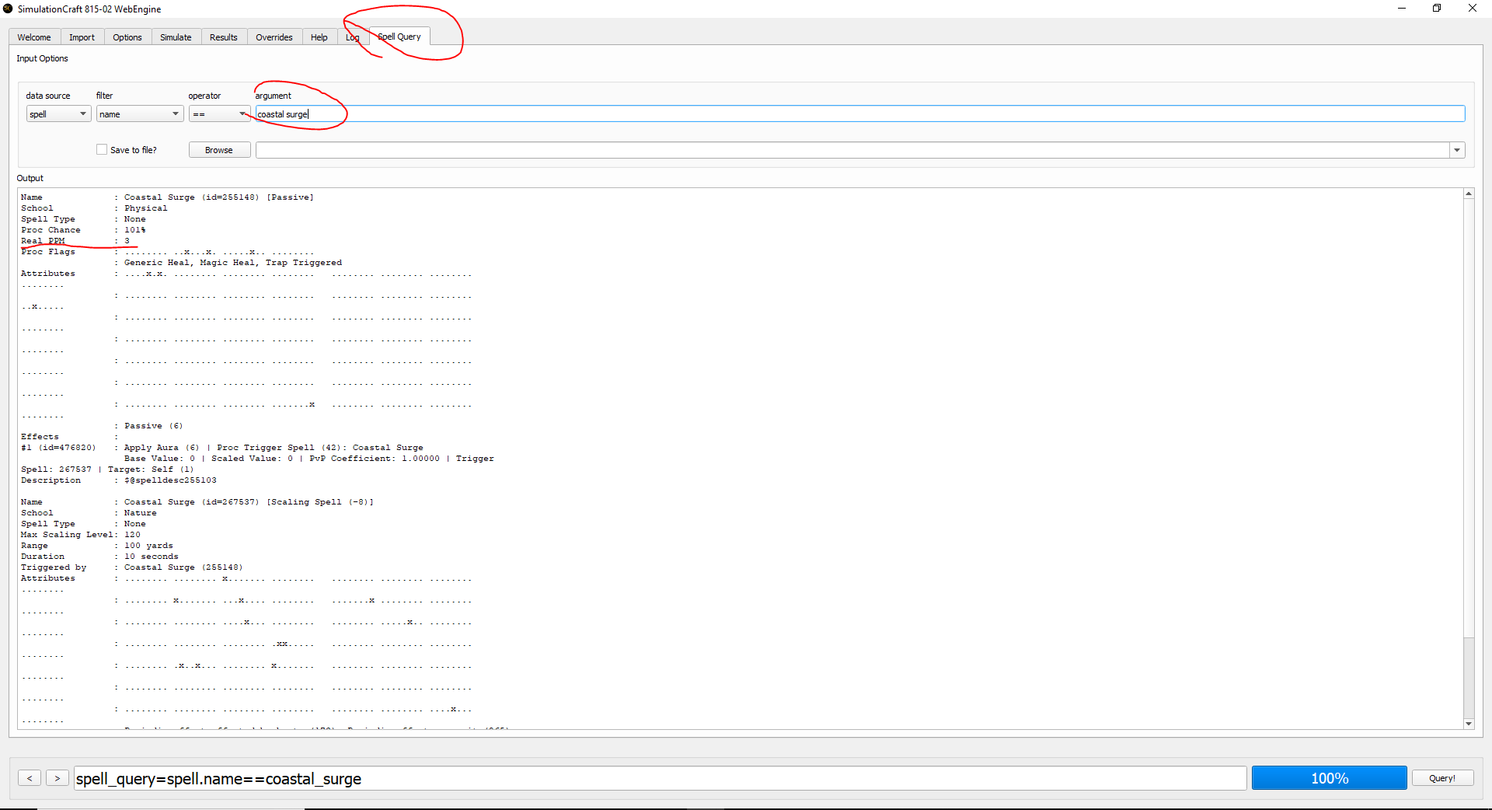Click the 100% progress bar
Image resolution: width=1492 pixels, height=810 pixels.
pos(1329,778)
